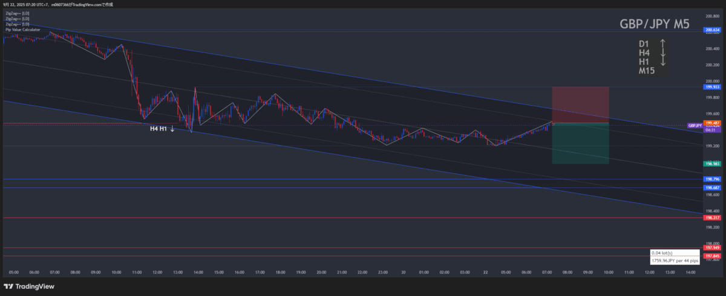Select the Pip Value Calculator indicator label

[x=22, y=30]
